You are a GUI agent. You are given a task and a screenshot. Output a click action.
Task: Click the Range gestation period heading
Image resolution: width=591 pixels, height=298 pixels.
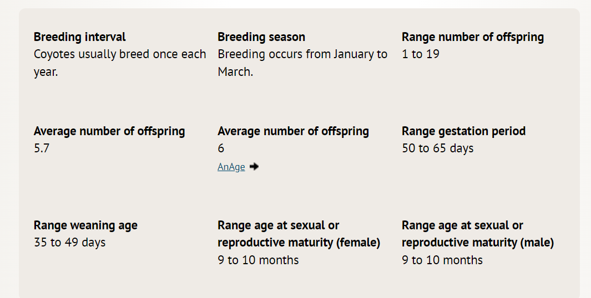[463, 131]
